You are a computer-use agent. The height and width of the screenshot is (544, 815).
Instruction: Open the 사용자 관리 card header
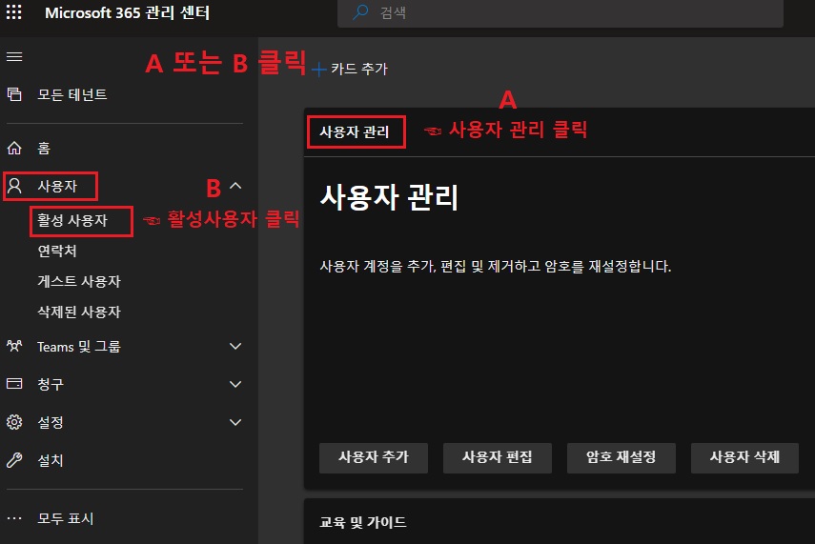[355, 132]
